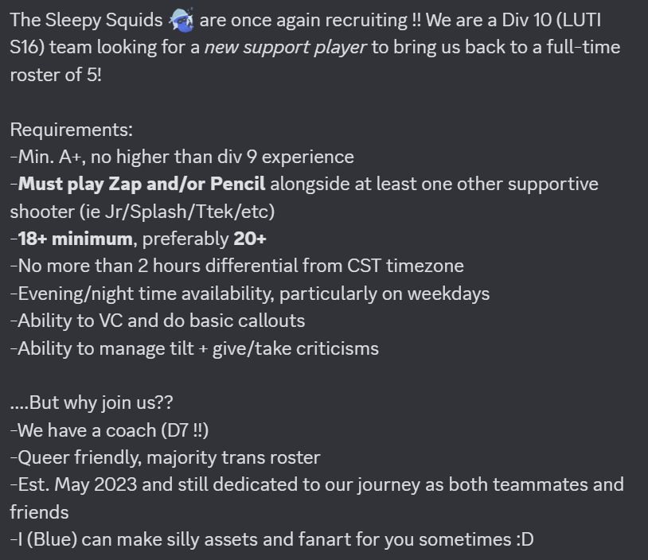Click the Sleepy Squids custom emoji

[181, 20]
